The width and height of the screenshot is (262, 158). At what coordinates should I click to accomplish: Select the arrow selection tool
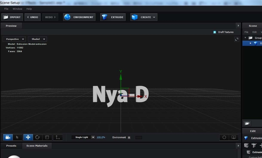pos(17,138)
